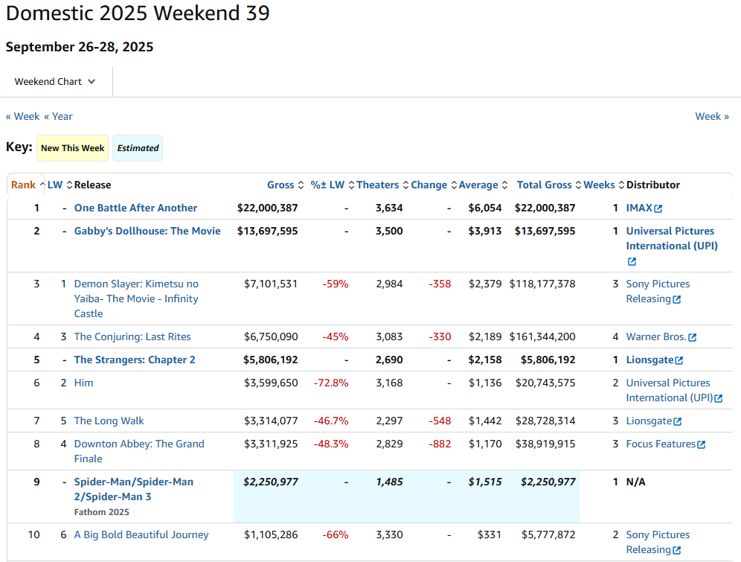Click the New This Week key badge

pos(73,148)
